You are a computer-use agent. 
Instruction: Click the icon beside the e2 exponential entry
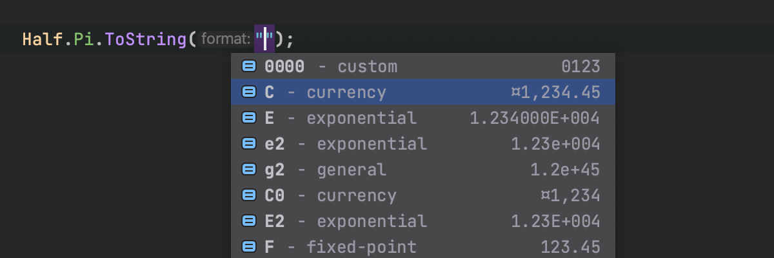coord(249,144)
